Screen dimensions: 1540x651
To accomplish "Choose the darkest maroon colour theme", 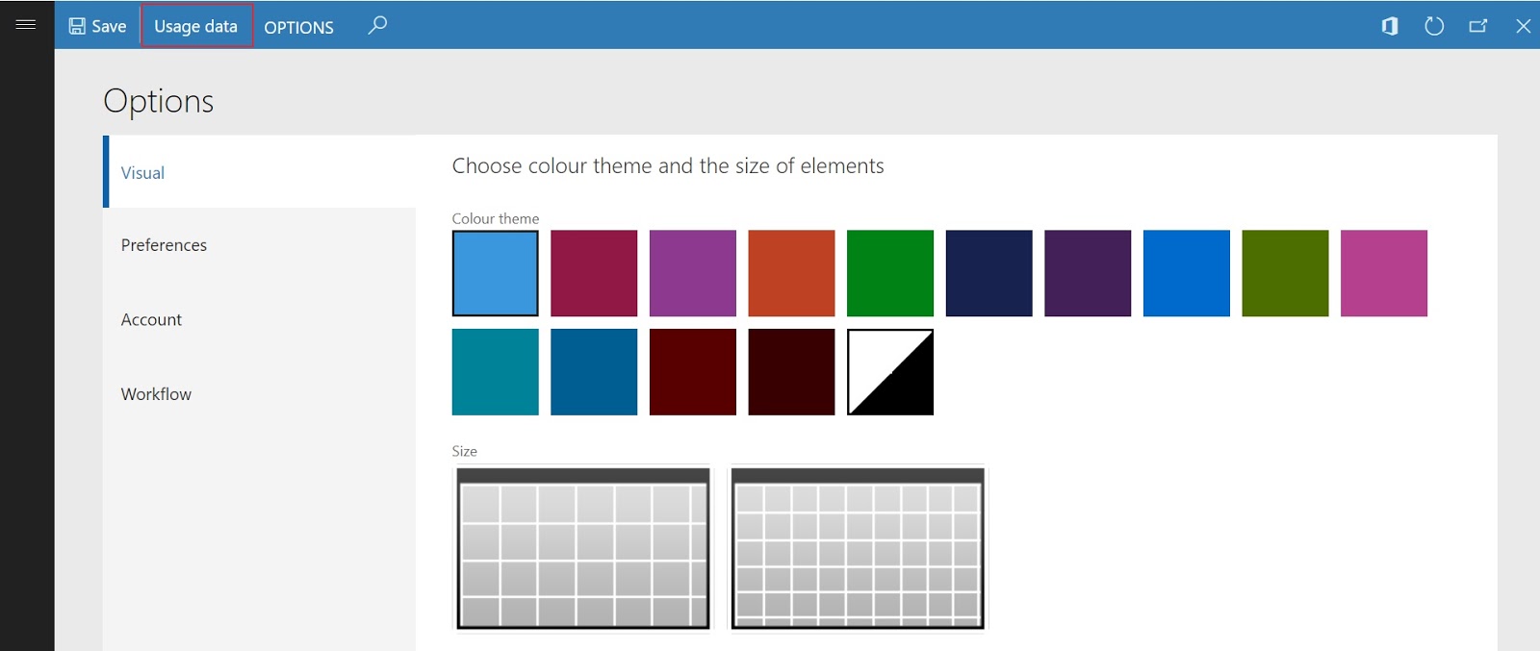I will (791, 372).
